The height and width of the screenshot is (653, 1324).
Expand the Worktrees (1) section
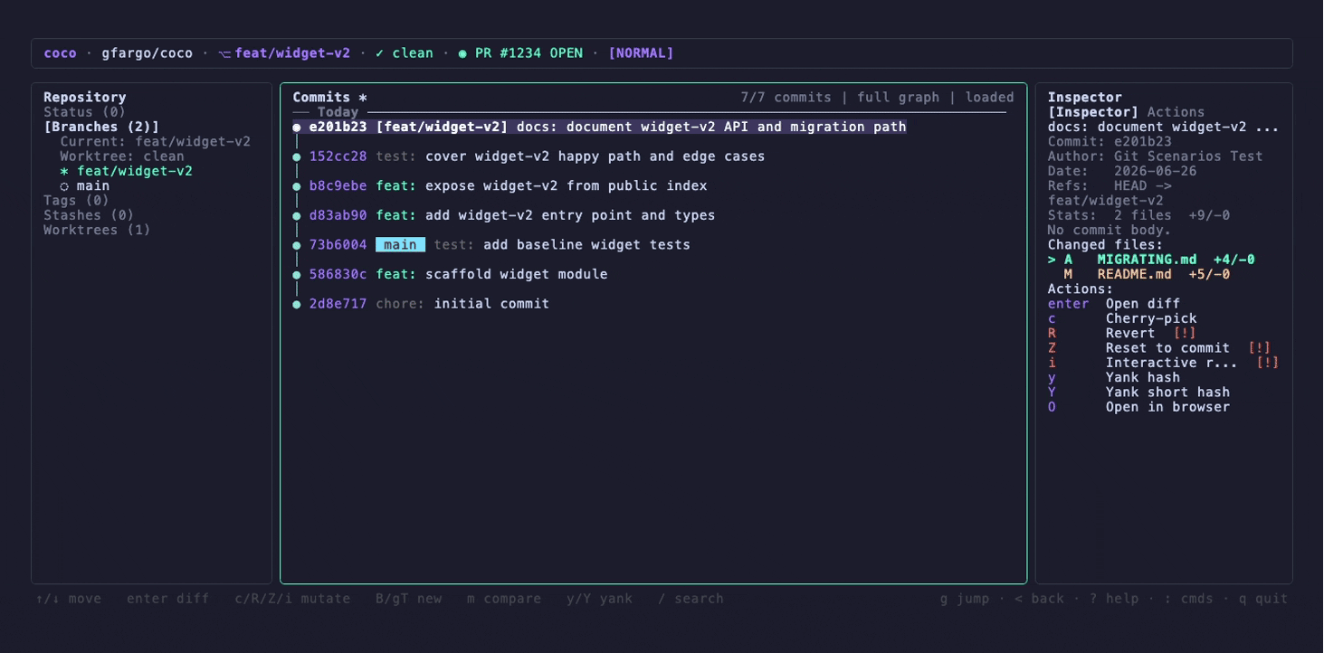click(x=97, y=230)
